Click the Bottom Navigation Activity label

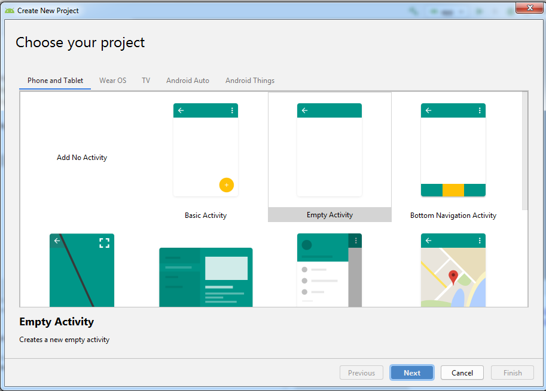[x=453, y=215]
